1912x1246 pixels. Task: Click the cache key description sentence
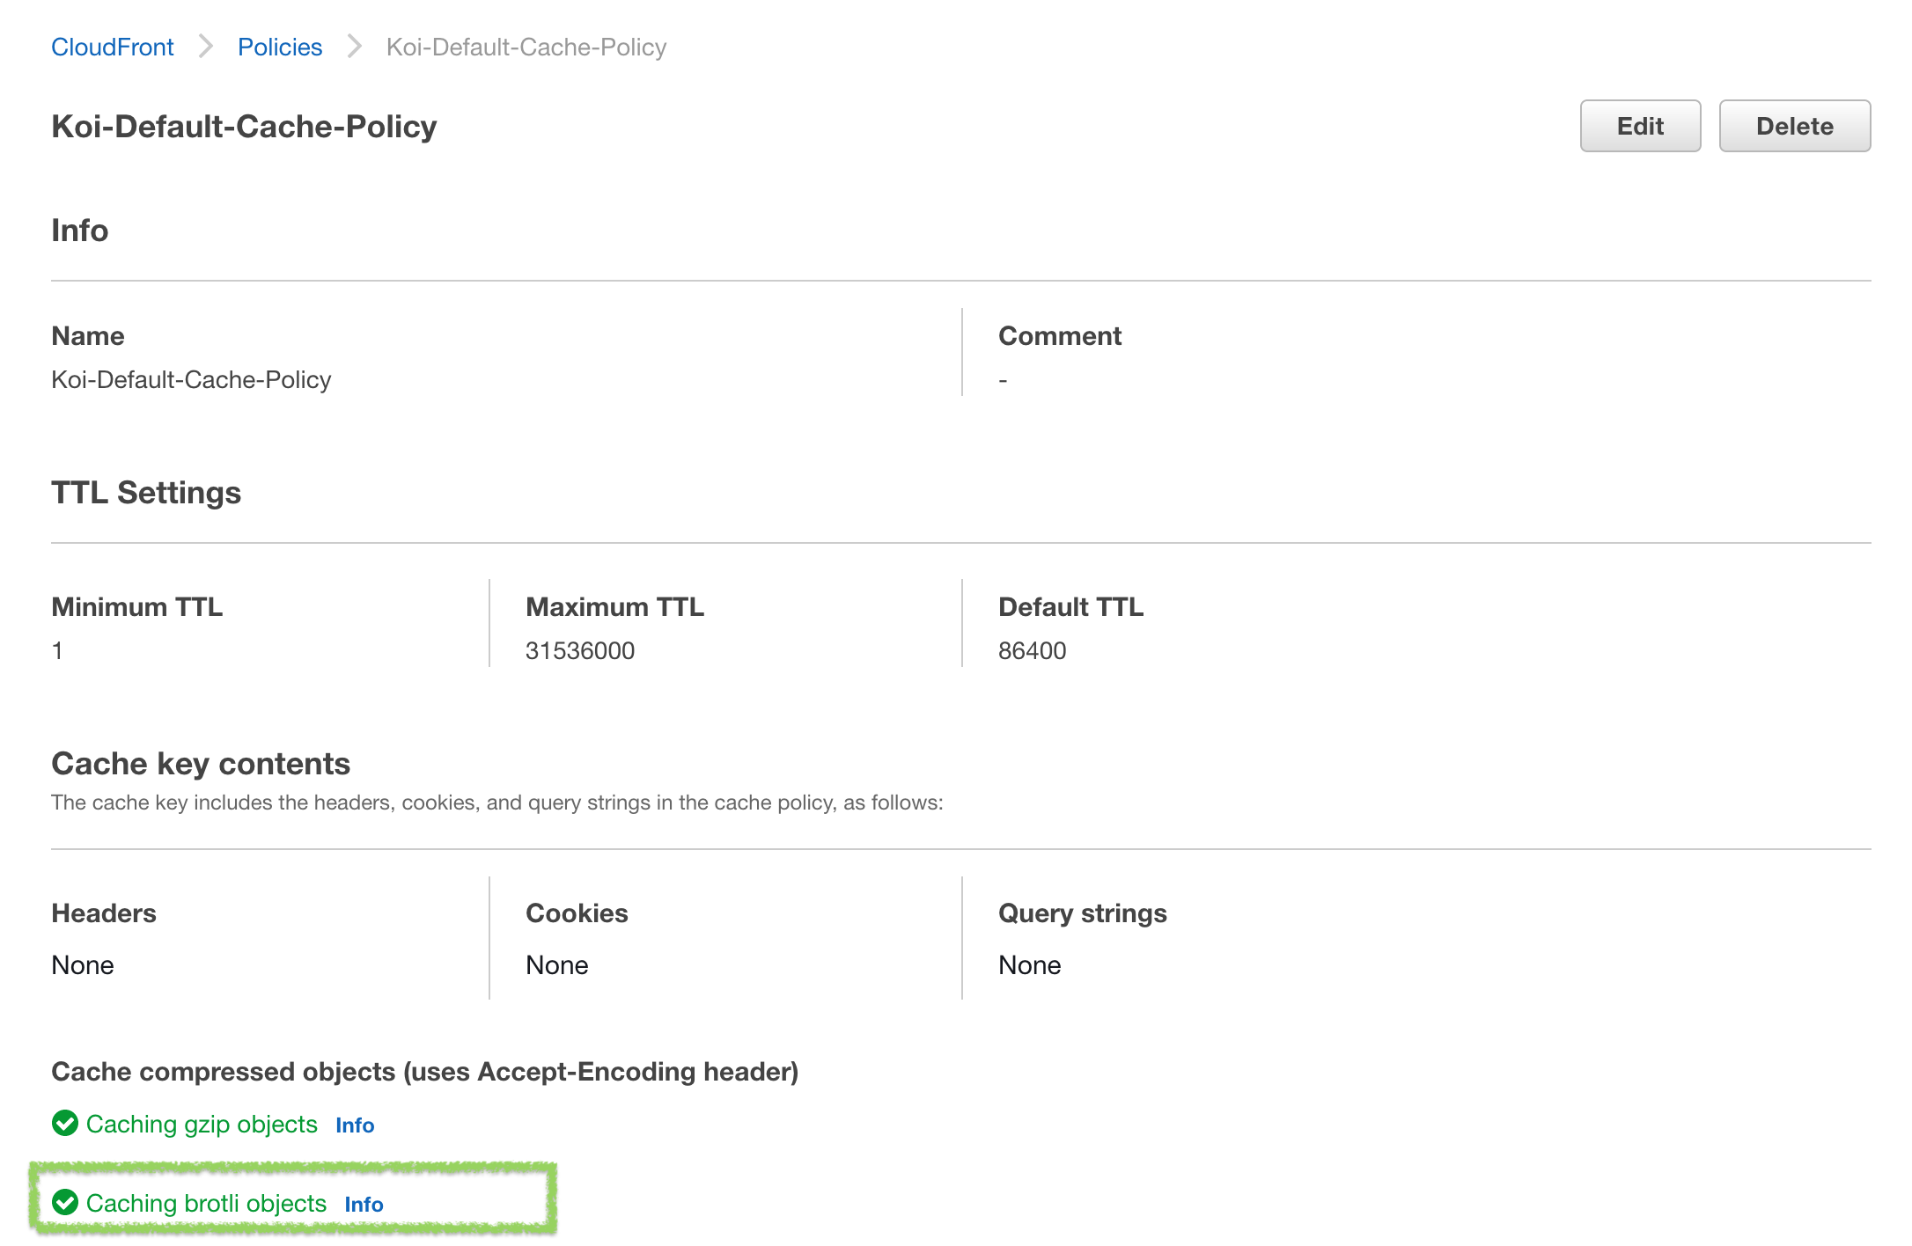click(497, 803)
